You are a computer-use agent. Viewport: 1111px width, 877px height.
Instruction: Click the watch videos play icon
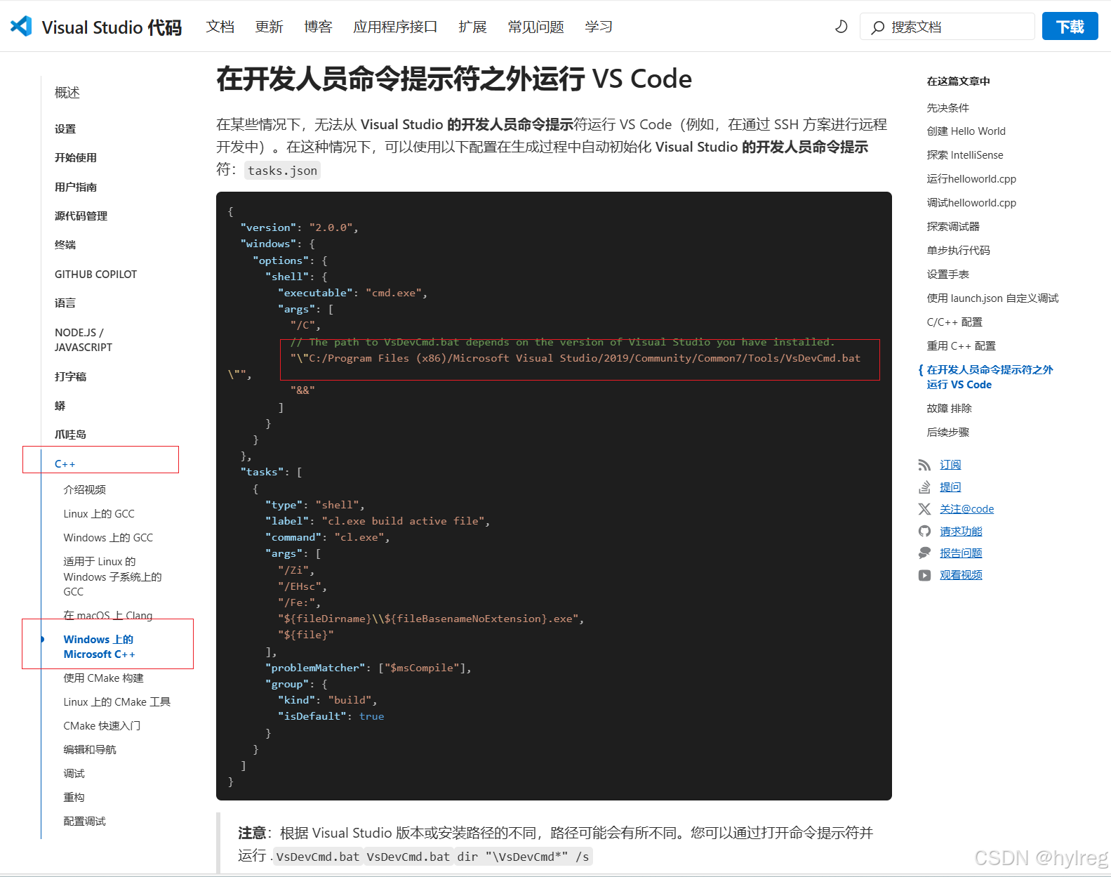[924, 575]
